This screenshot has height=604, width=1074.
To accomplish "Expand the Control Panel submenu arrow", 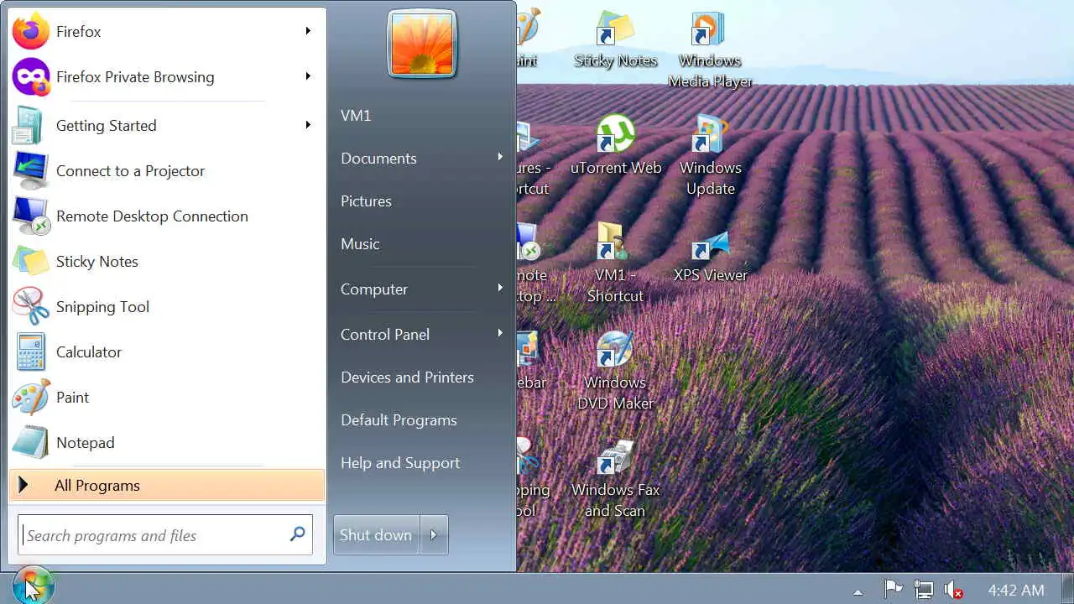I will [500, 333].
